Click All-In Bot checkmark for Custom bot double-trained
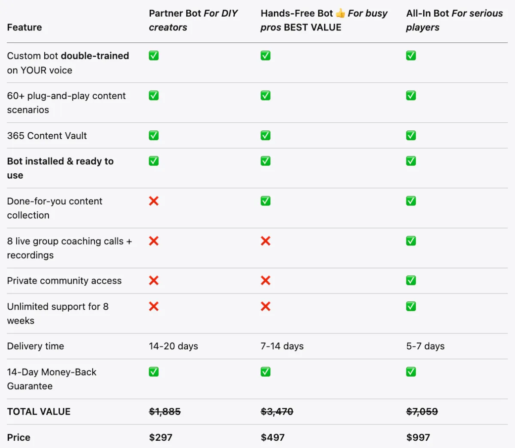The width and height of the screenshot is (515, 448). (411, 56)
